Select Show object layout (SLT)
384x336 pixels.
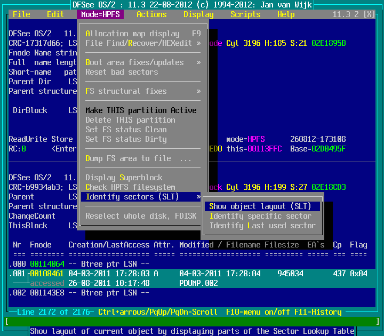tap(260, 206)
